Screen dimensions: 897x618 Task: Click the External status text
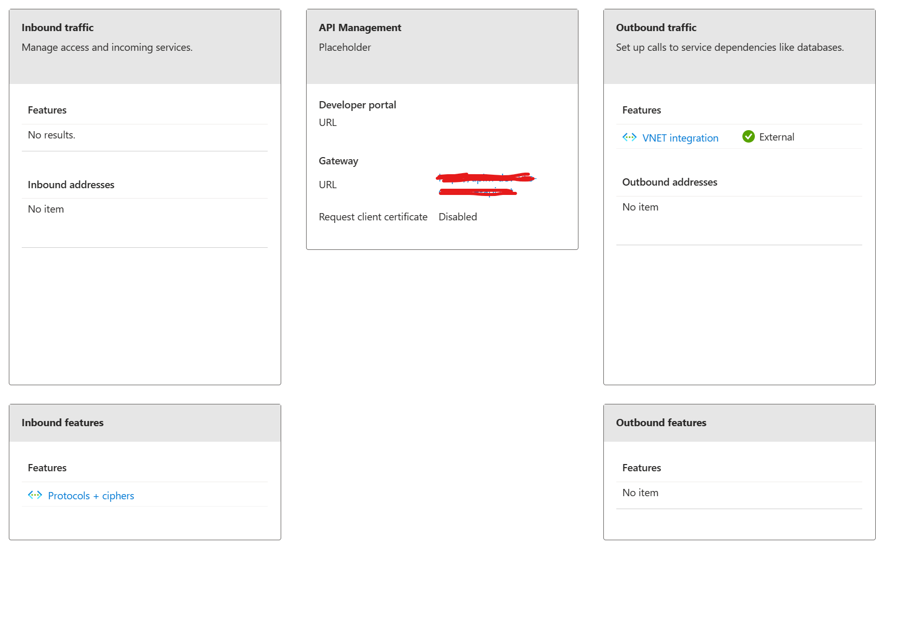[777, 137]
